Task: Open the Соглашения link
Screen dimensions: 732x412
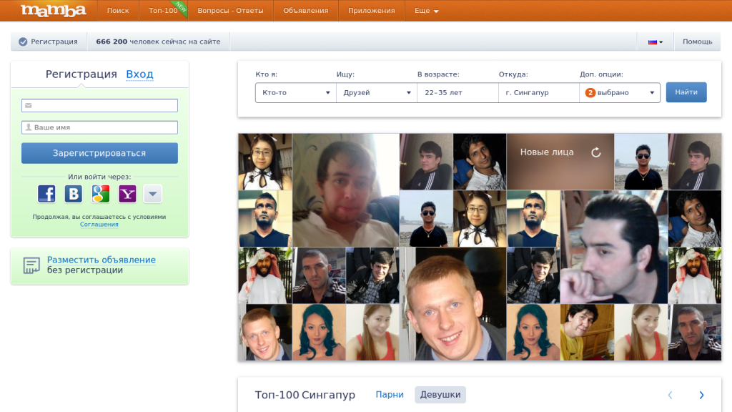Action: (99, 224)
